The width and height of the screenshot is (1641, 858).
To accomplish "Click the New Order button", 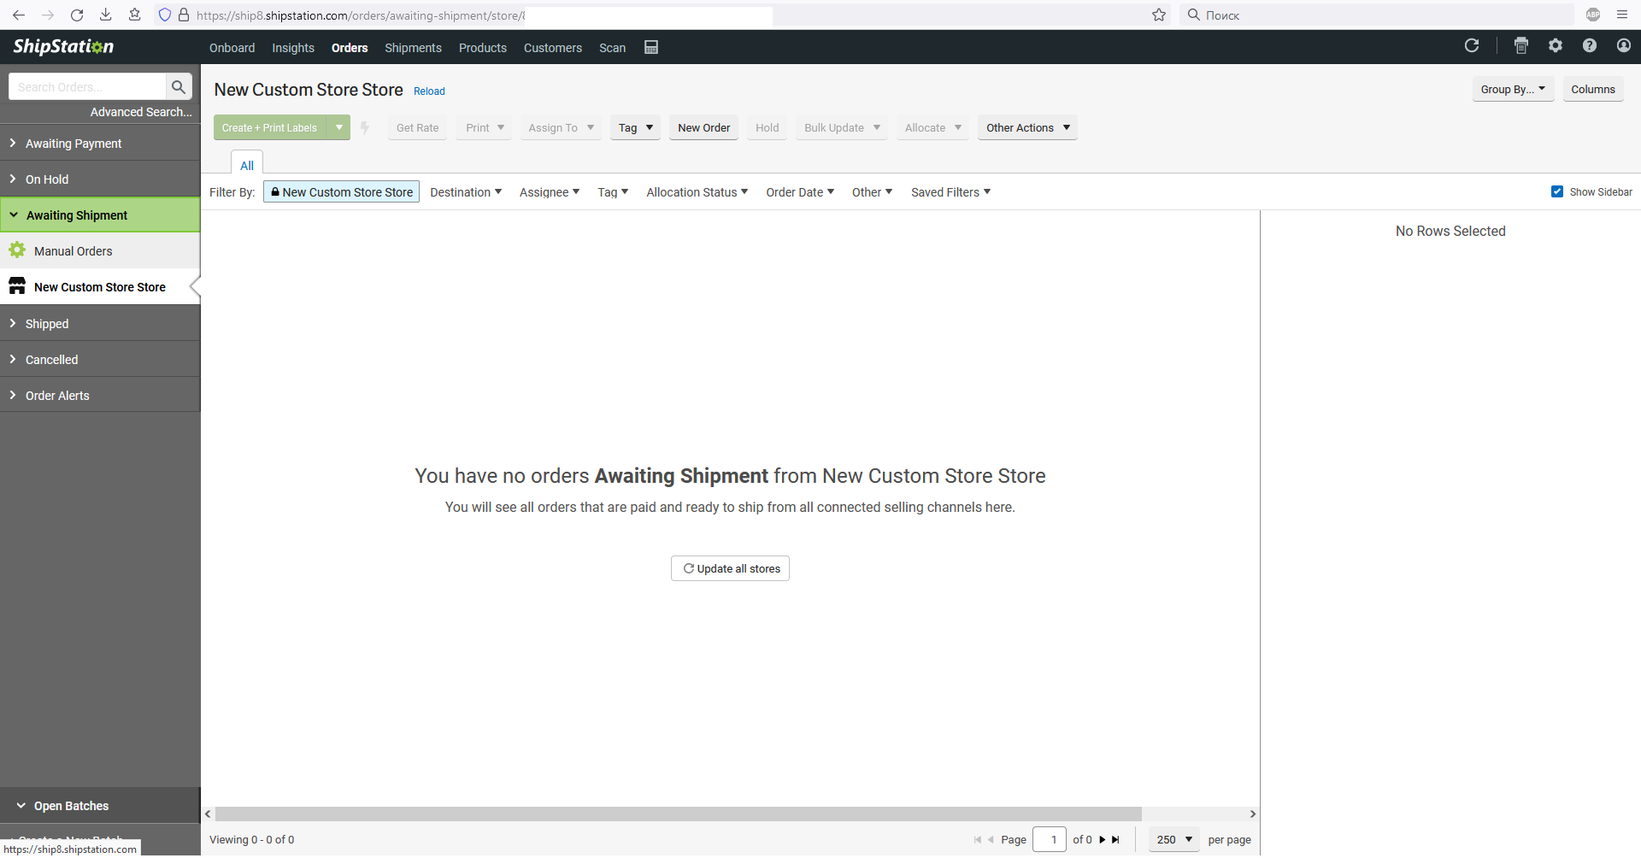I will click(x=704, y=127).
